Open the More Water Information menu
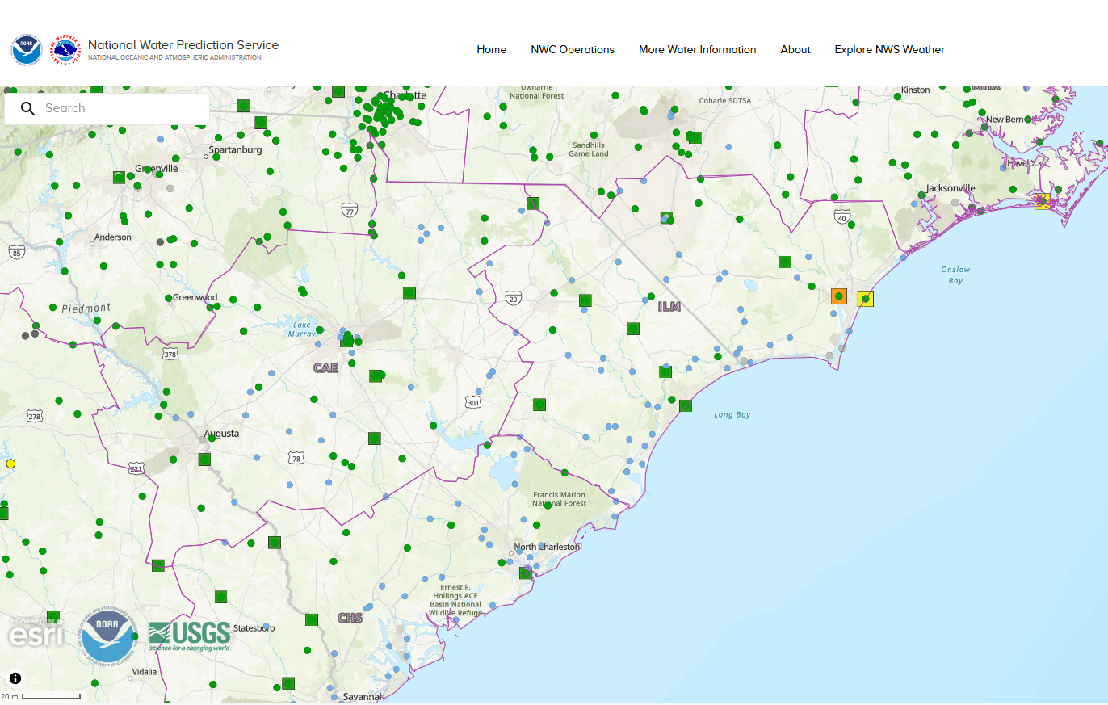 click(698, 50)
